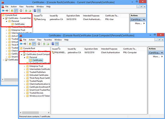Click Up one level icon in Local Computer window
This screenshot has width=165, height=119.
point(30,44)
